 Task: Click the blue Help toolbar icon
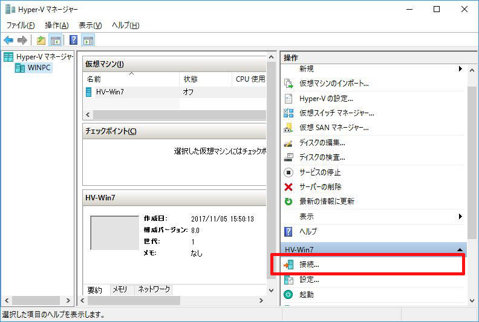click(x=73, y=41)
